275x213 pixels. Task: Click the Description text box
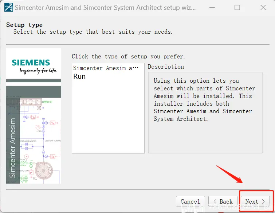coord(205,113)
